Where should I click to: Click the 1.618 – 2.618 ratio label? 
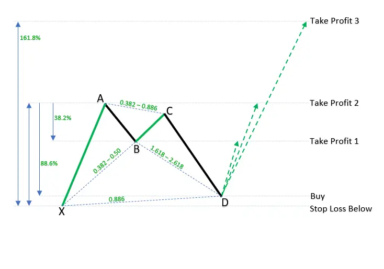point(167,157)
